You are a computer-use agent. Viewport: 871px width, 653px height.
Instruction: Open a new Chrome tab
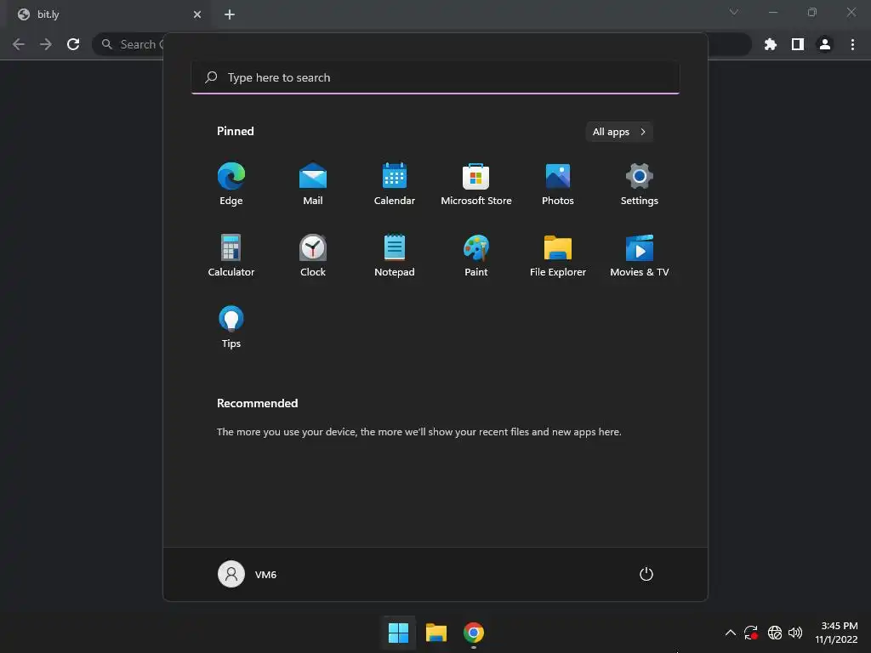click(x=230, y=14)
